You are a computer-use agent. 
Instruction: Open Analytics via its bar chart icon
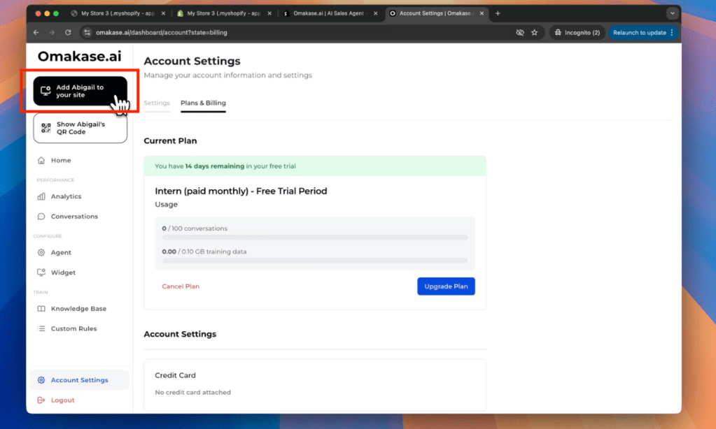41,197
